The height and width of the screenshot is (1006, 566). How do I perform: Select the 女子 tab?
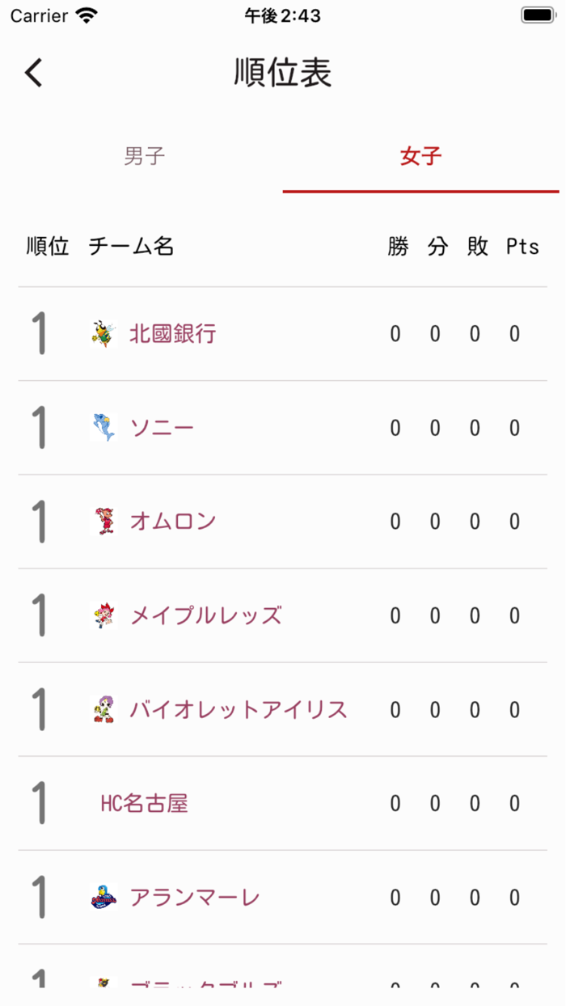click(420, 155)
